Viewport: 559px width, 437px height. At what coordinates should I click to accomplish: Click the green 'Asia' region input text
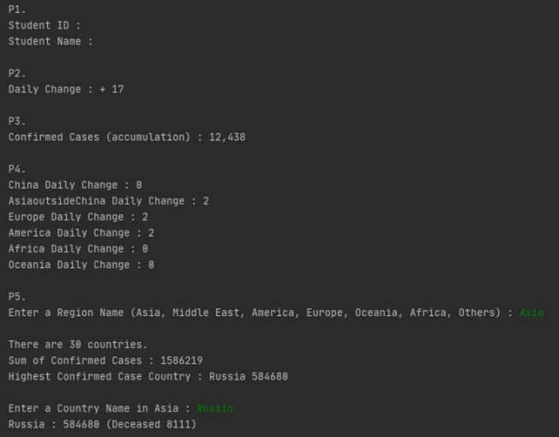tap(532, 313)
